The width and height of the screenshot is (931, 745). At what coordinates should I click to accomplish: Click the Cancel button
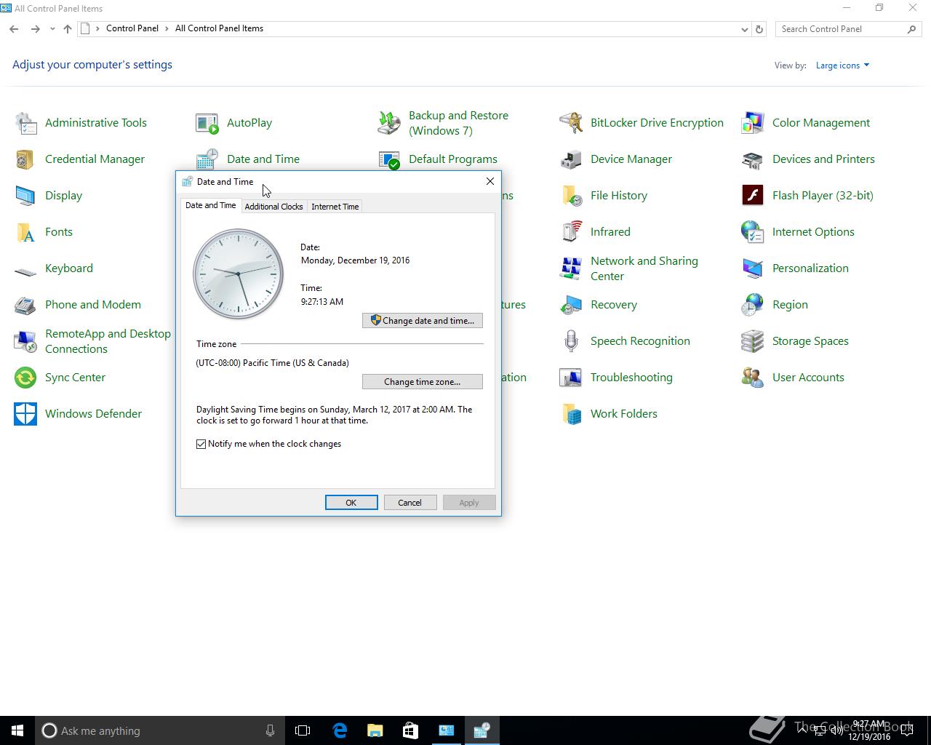(409, 503)
